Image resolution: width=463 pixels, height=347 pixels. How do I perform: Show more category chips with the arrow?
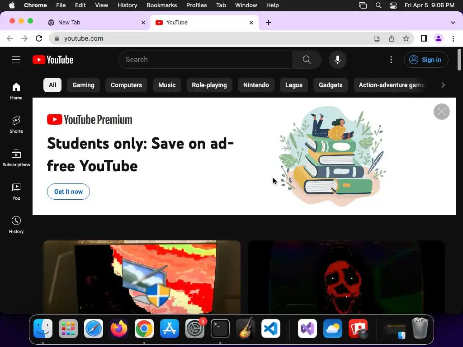click(443, 85)
